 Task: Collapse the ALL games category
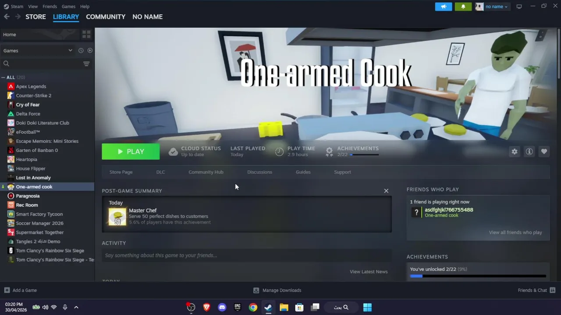3,77
